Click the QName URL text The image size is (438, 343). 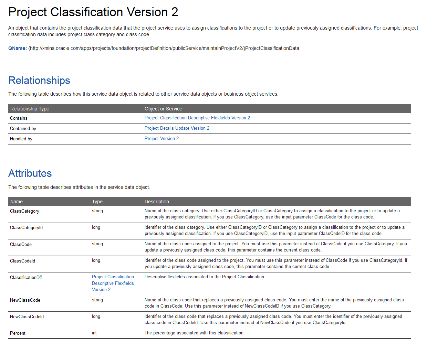[164, 48]
